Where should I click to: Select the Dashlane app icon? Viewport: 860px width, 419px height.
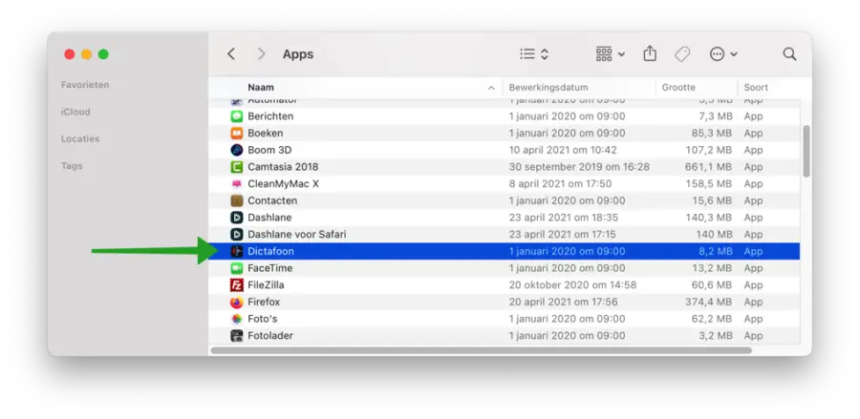[x=236, y=218]
